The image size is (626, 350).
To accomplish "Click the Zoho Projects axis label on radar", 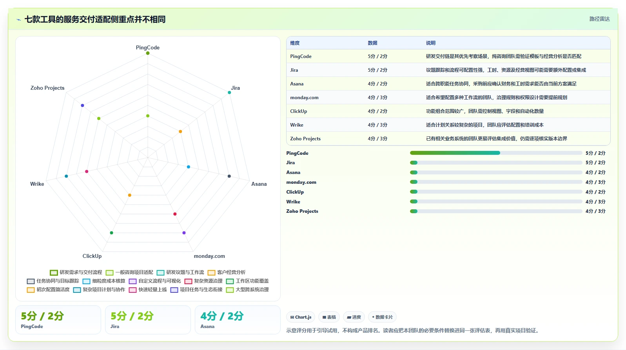I will 47,88.
